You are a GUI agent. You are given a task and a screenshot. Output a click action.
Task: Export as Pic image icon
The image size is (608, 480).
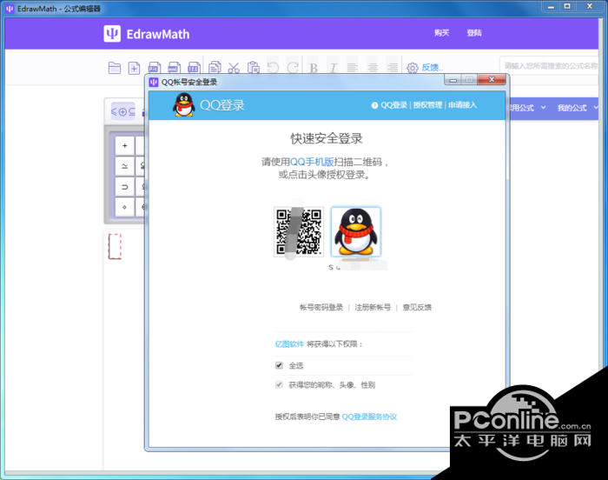click(x=155, y=68)
